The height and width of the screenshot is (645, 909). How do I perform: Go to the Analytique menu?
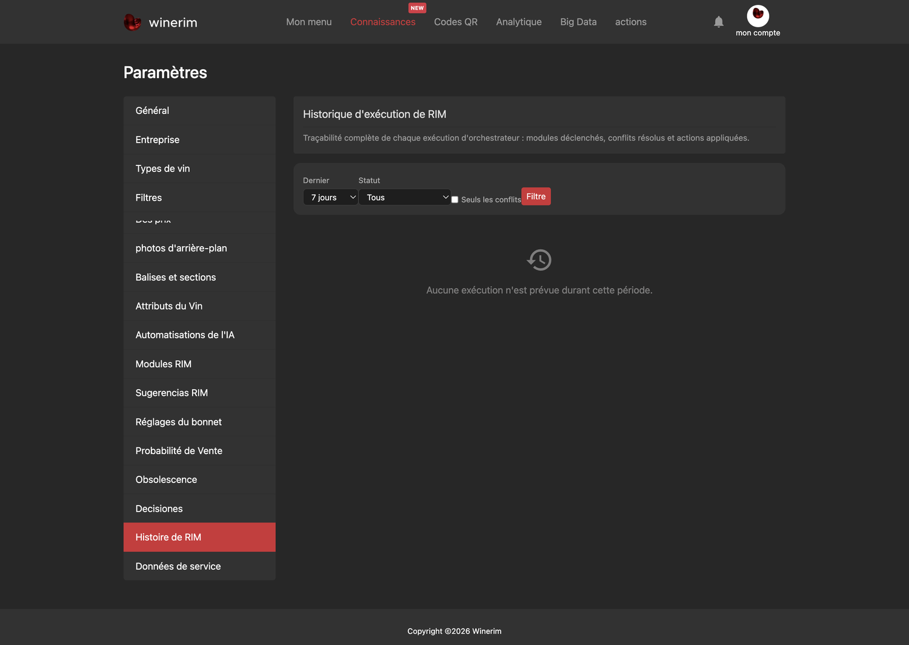point(519,22)
